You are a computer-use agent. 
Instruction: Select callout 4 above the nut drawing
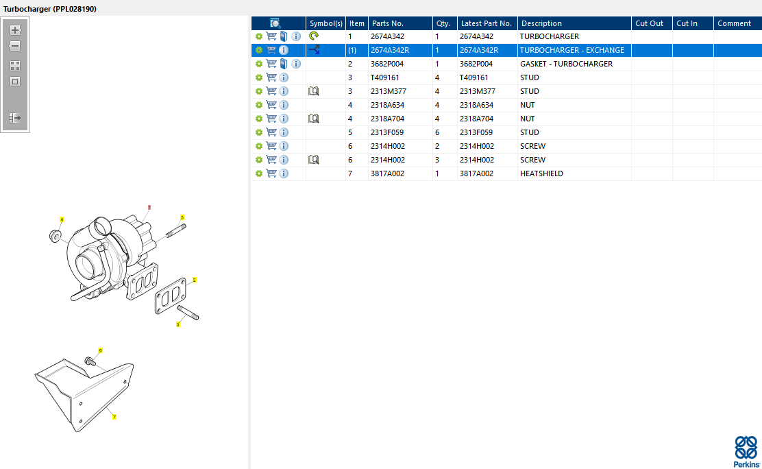(62, 220)
